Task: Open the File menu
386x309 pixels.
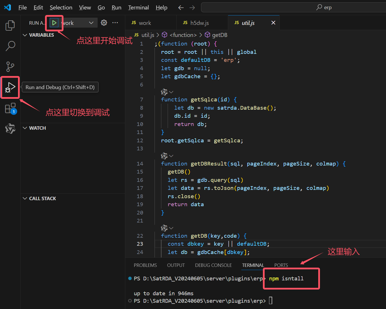Action: (x=23, y=7)
